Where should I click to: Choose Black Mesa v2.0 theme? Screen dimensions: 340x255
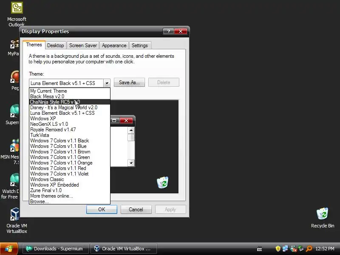coord(70,96)
